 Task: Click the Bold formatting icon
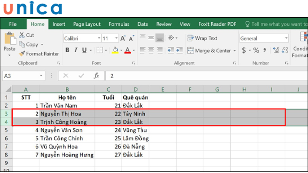67,50
